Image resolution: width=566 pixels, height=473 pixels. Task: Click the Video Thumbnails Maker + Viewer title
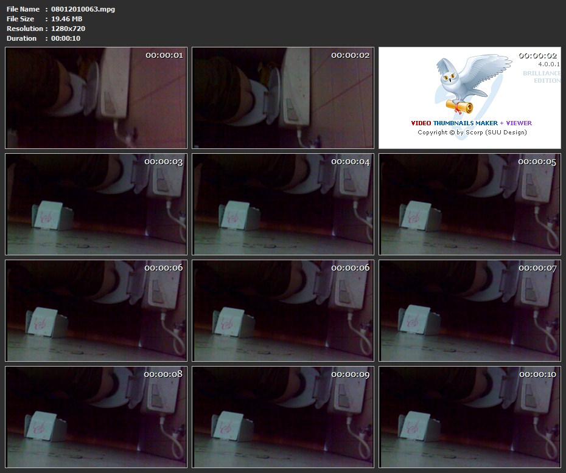point(472,123)
